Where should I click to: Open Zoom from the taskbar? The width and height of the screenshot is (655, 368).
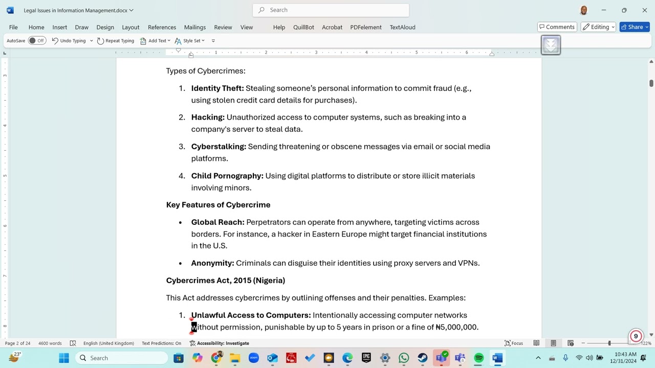click(x=254, y=358)
